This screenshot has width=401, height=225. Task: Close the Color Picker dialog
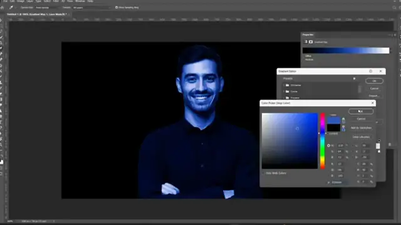[373, 103]
